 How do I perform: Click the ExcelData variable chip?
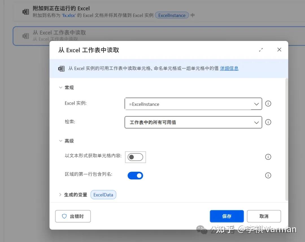pyautogui.click(x=103, y=195)
